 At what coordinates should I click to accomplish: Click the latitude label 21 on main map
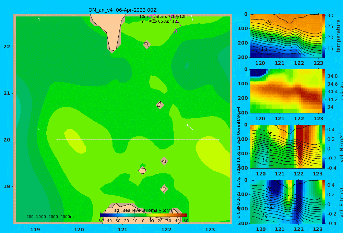7,93
